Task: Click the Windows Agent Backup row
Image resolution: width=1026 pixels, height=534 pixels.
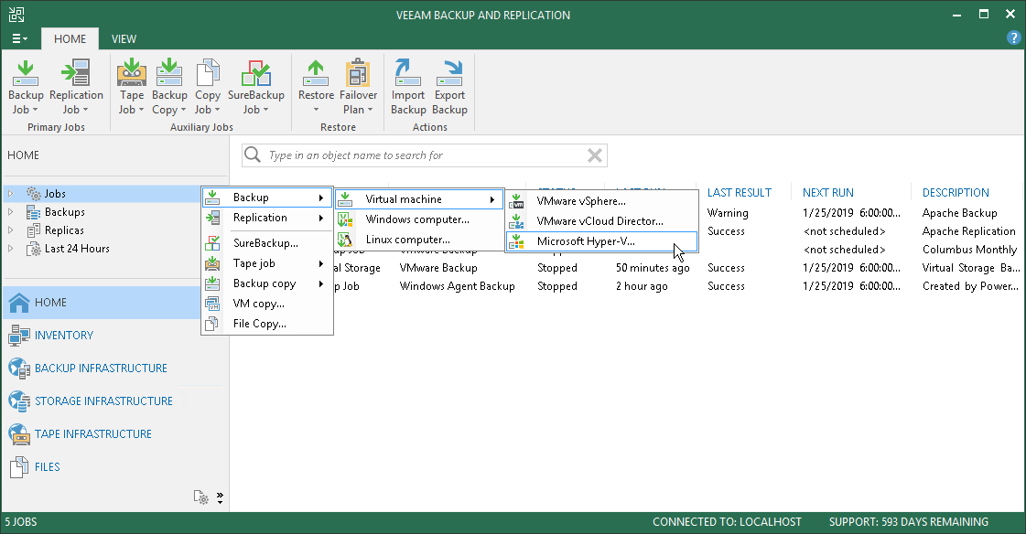Action: click(x=628, y=286)
